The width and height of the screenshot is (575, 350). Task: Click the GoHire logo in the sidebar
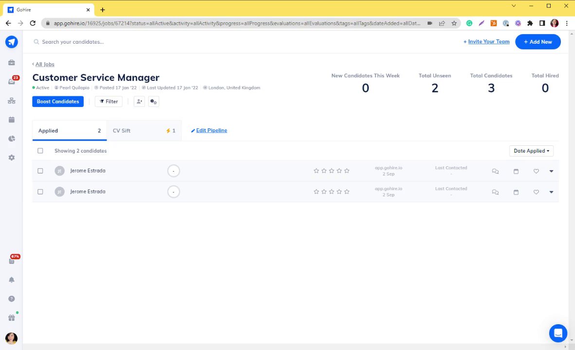click(11, 42)
